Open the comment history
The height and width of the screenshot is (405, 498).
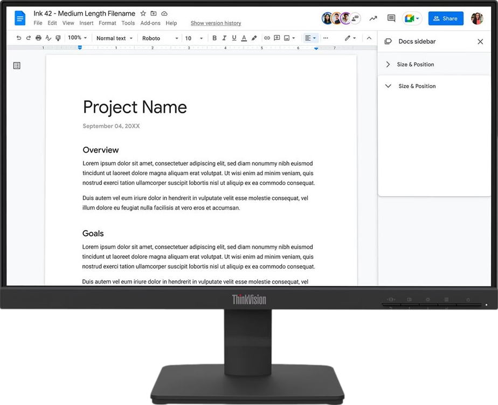391,18
